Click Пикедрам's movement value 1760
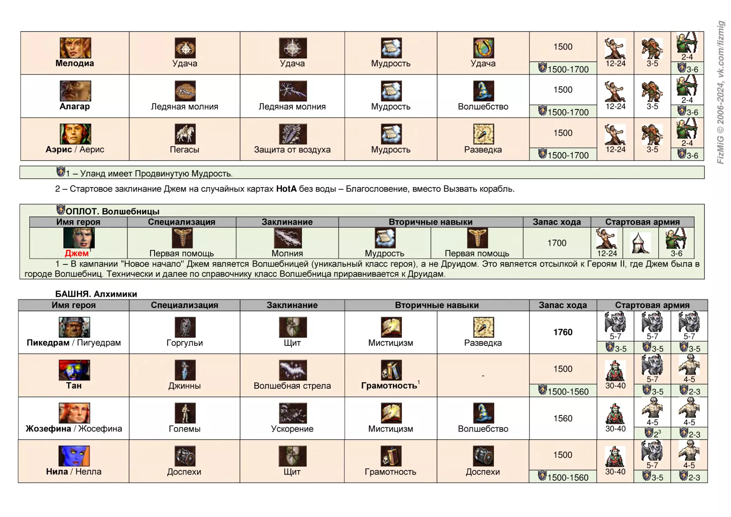 point(563,332)
